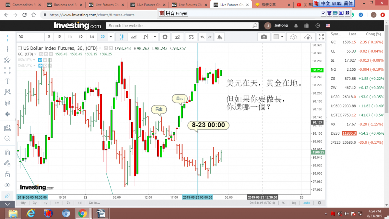Set chart interval to 15 minutes
Screen dimensions: 389x219
pyautogui.click(x=59, y=37)
